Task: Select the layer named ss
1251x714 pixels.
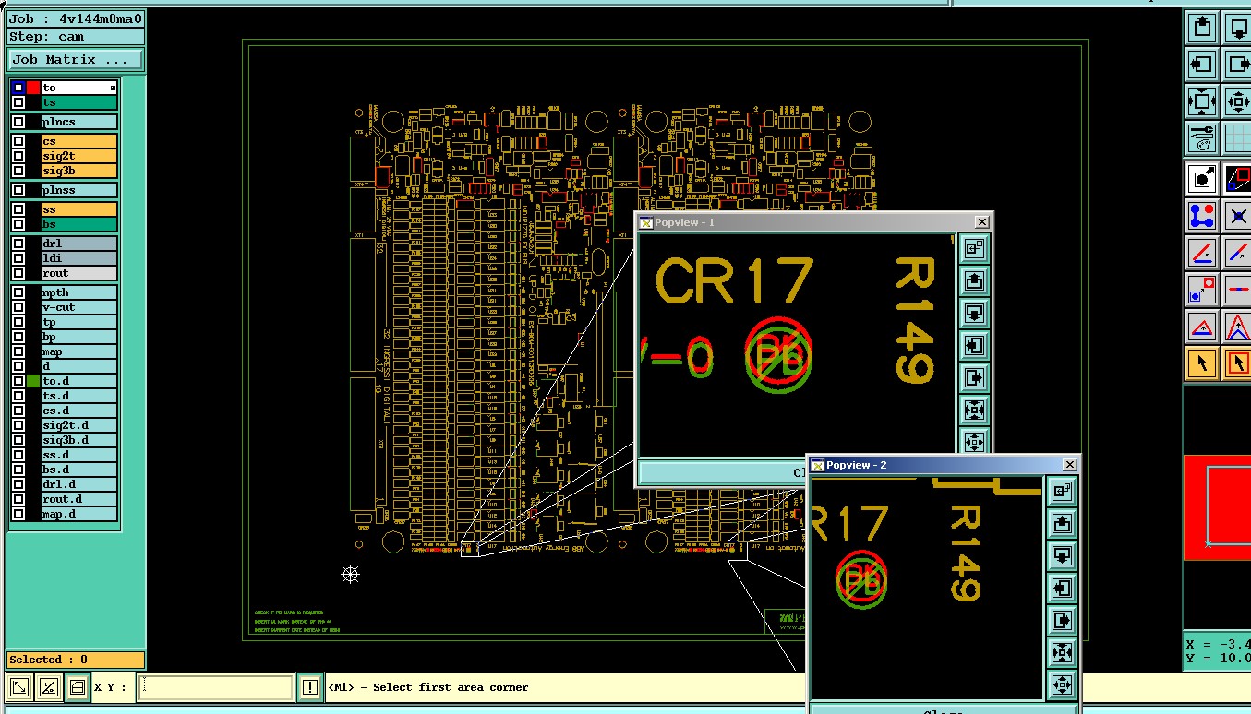Action: pyautogui.click(x=79, y=209)
